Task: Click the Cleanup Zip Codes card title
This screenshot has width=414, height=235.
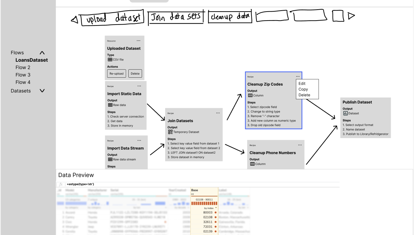Action: point(265,84)
